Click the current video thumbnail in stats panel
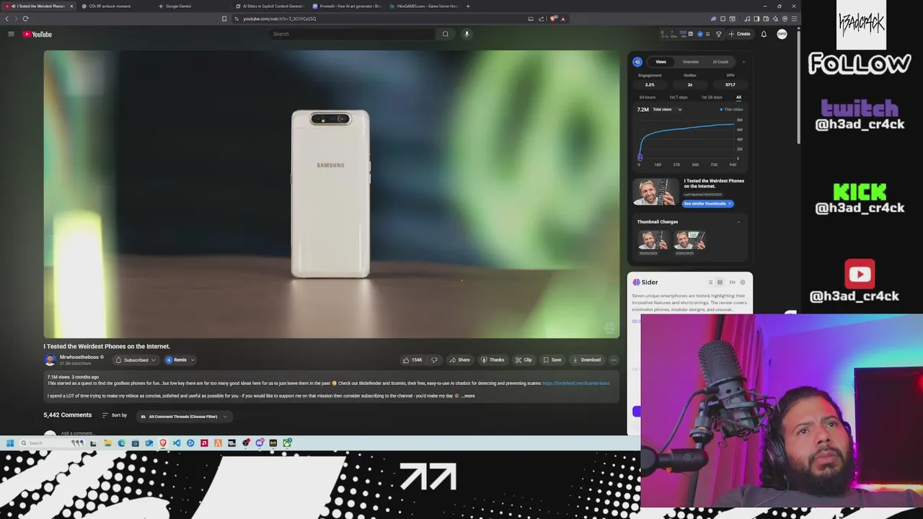This screenshot has height=519, width=923. click(x=655, y=192)
